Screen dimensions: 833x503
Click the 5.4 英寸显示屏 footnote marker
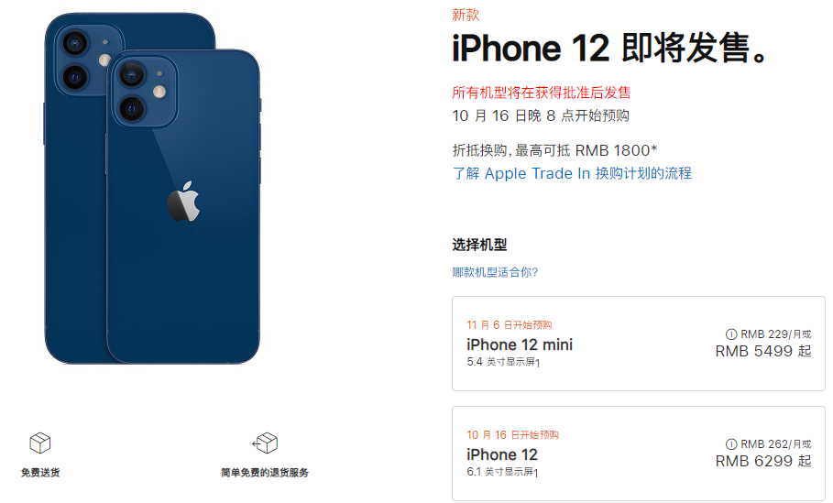pos(538,364)
